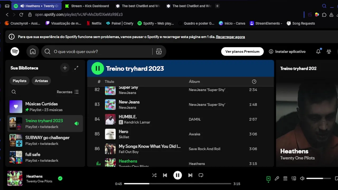The height and width of the screenshot is (190, 338).
Task: Open full safe playlist
Action: (x=45, y=157)
